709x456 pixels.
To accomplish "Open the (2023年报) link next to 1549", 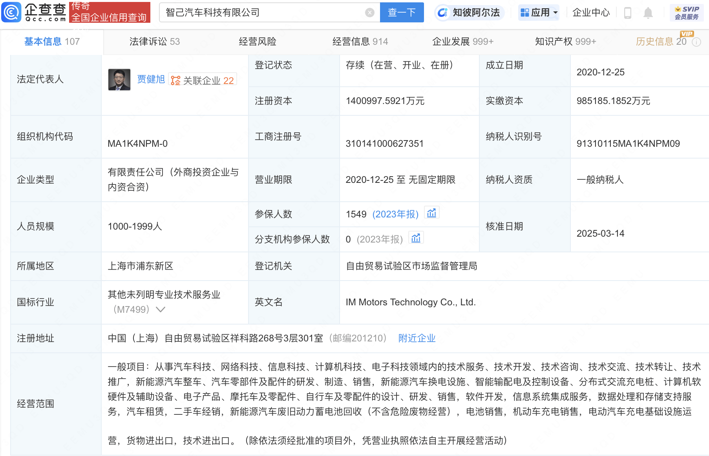I will tap(395, 214).
